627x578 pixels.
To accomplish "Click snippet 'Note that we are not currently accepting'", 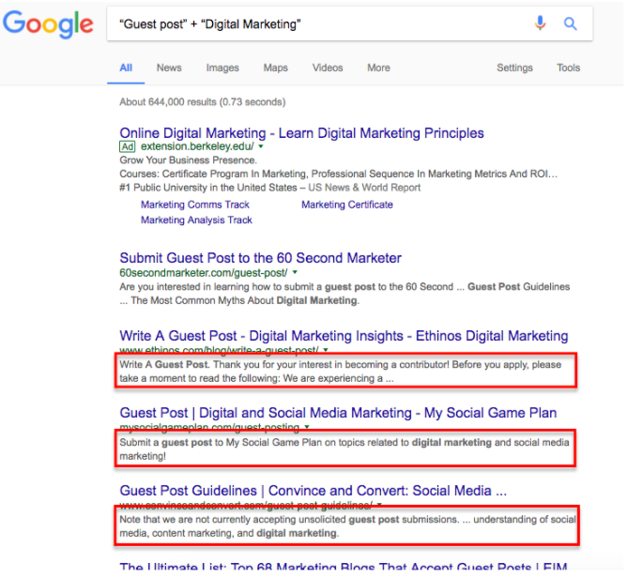I will 348,526.
